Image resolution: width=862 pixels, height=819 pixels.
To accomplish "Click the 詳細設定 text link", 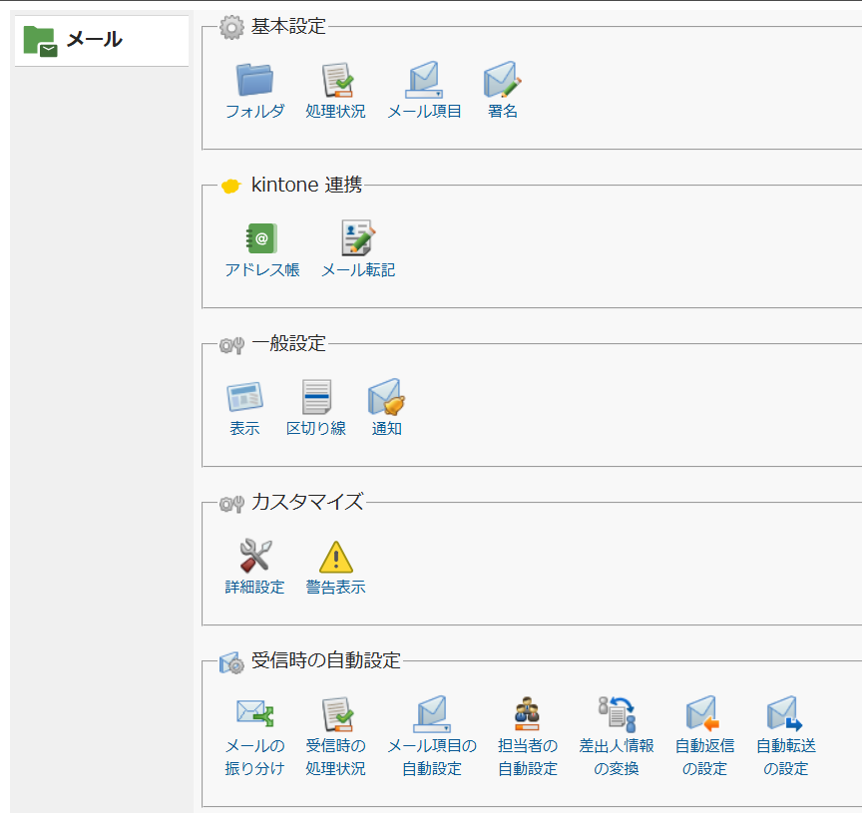I will click(255, 587).
